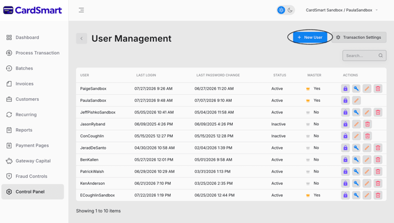Select the JeffPishkoSandbox user name

click(x=98, y=112)
